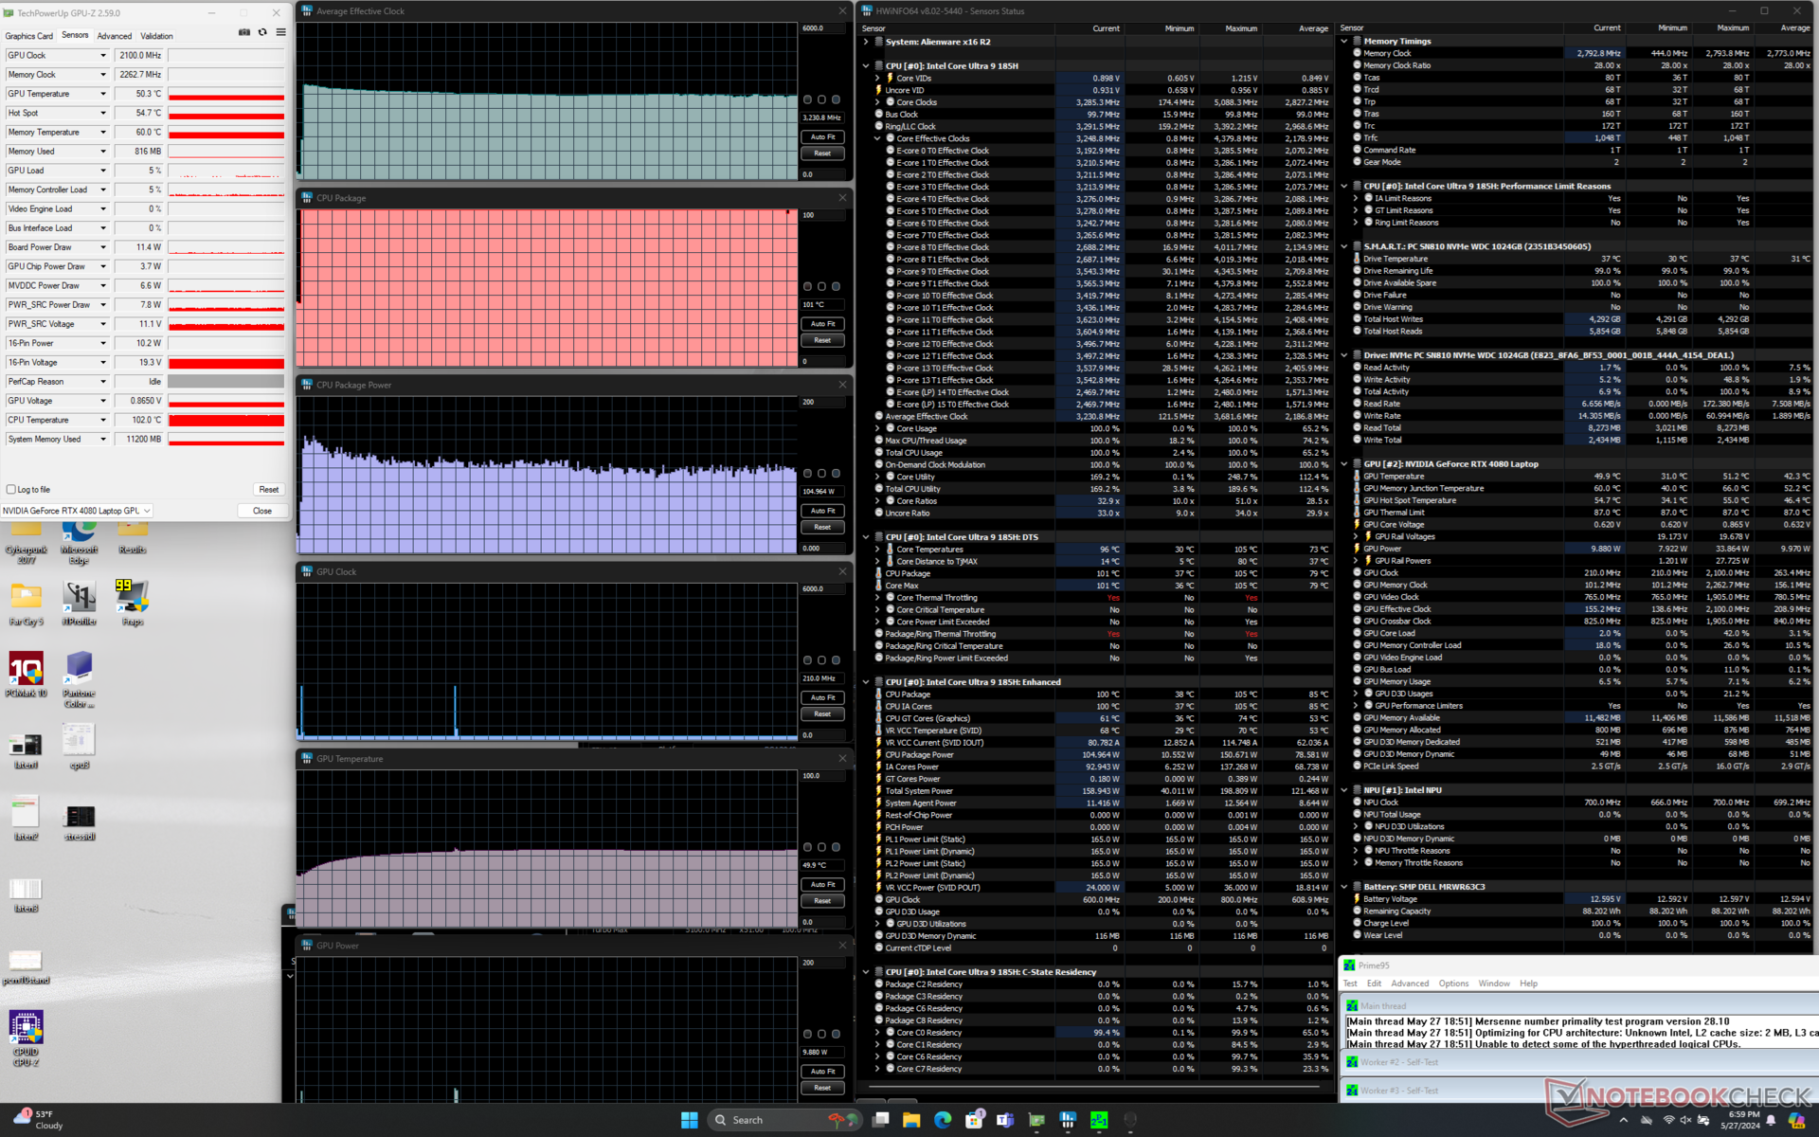Toggle first circle option on CPU Package graph
This screenshot has height=1137, width=1819.
807,286
